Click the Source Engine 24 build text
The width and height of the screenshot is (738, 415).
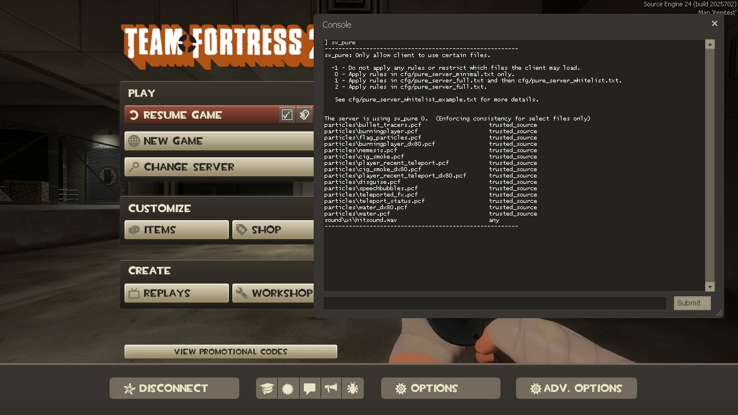pyautogui.click(x=690, y=4)
